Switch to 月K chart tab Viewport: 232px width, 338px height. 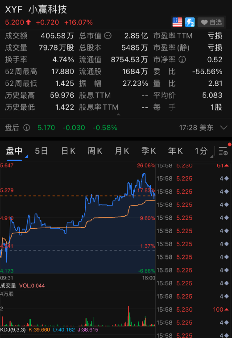point(122,151)
